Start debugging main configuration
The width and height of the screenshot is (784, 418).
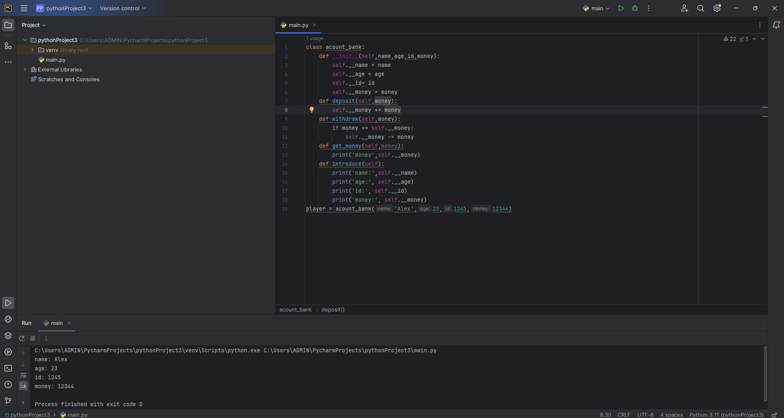click(635, 8)
